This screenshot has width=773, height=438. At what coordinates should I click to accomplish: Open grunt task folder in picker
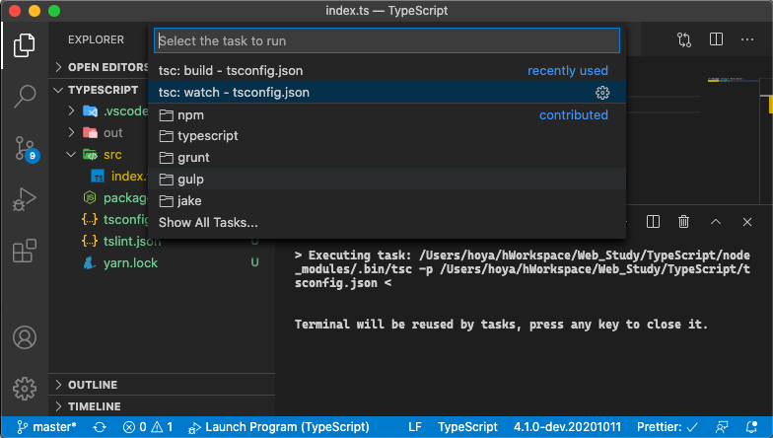coord(386,158)
